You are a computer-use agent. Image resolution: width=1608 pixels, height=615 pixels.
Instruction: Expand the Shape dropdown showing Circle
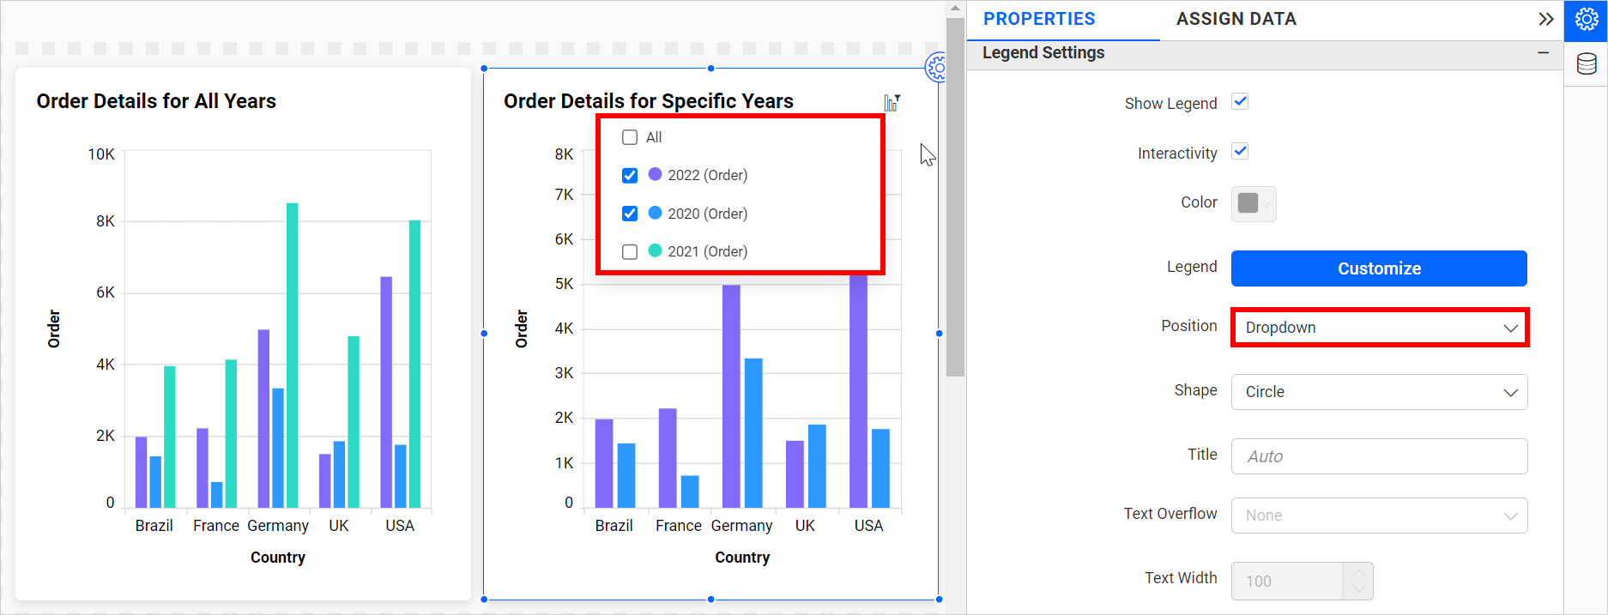tap(1379, 392)
